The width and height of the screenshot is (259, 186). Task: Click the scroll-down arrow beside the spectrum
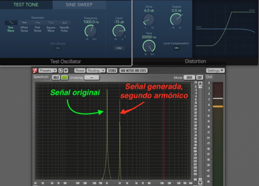(200, 183)
